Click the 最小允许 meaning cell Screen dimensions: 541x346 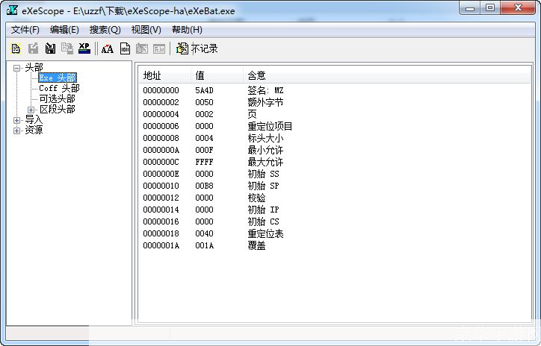(x=265, y=150)
